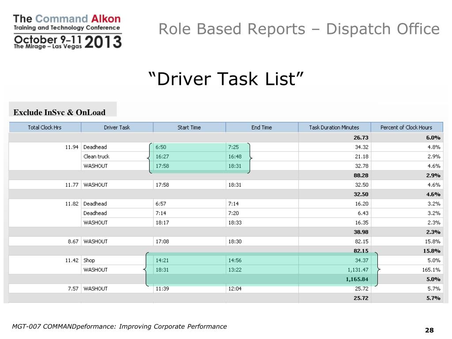Click the MGT-007 COMMANDpeformance footer text

tap(119, 327)
